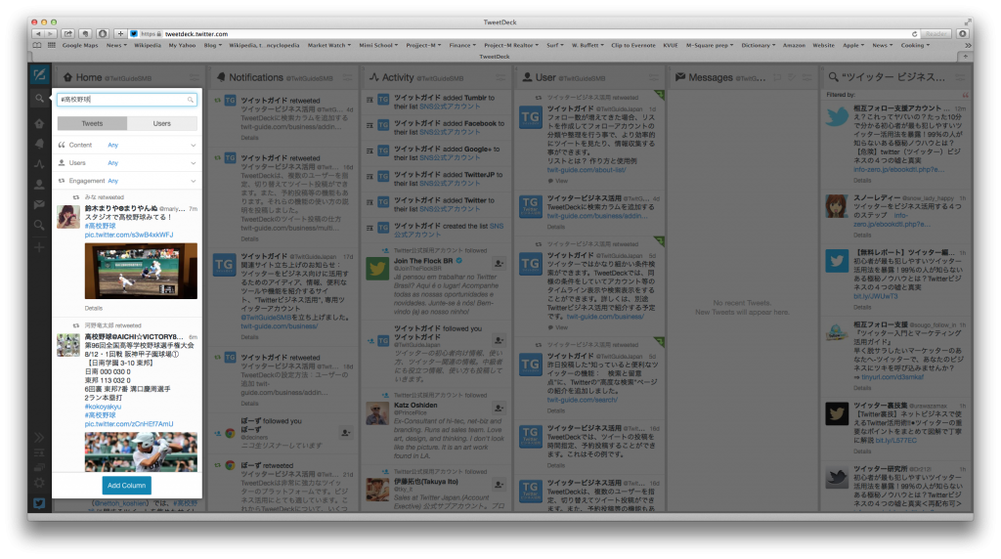Open the Home column from sidebar icon
1001x559 pixels.
pyautogui.click(x=39, y=121)
